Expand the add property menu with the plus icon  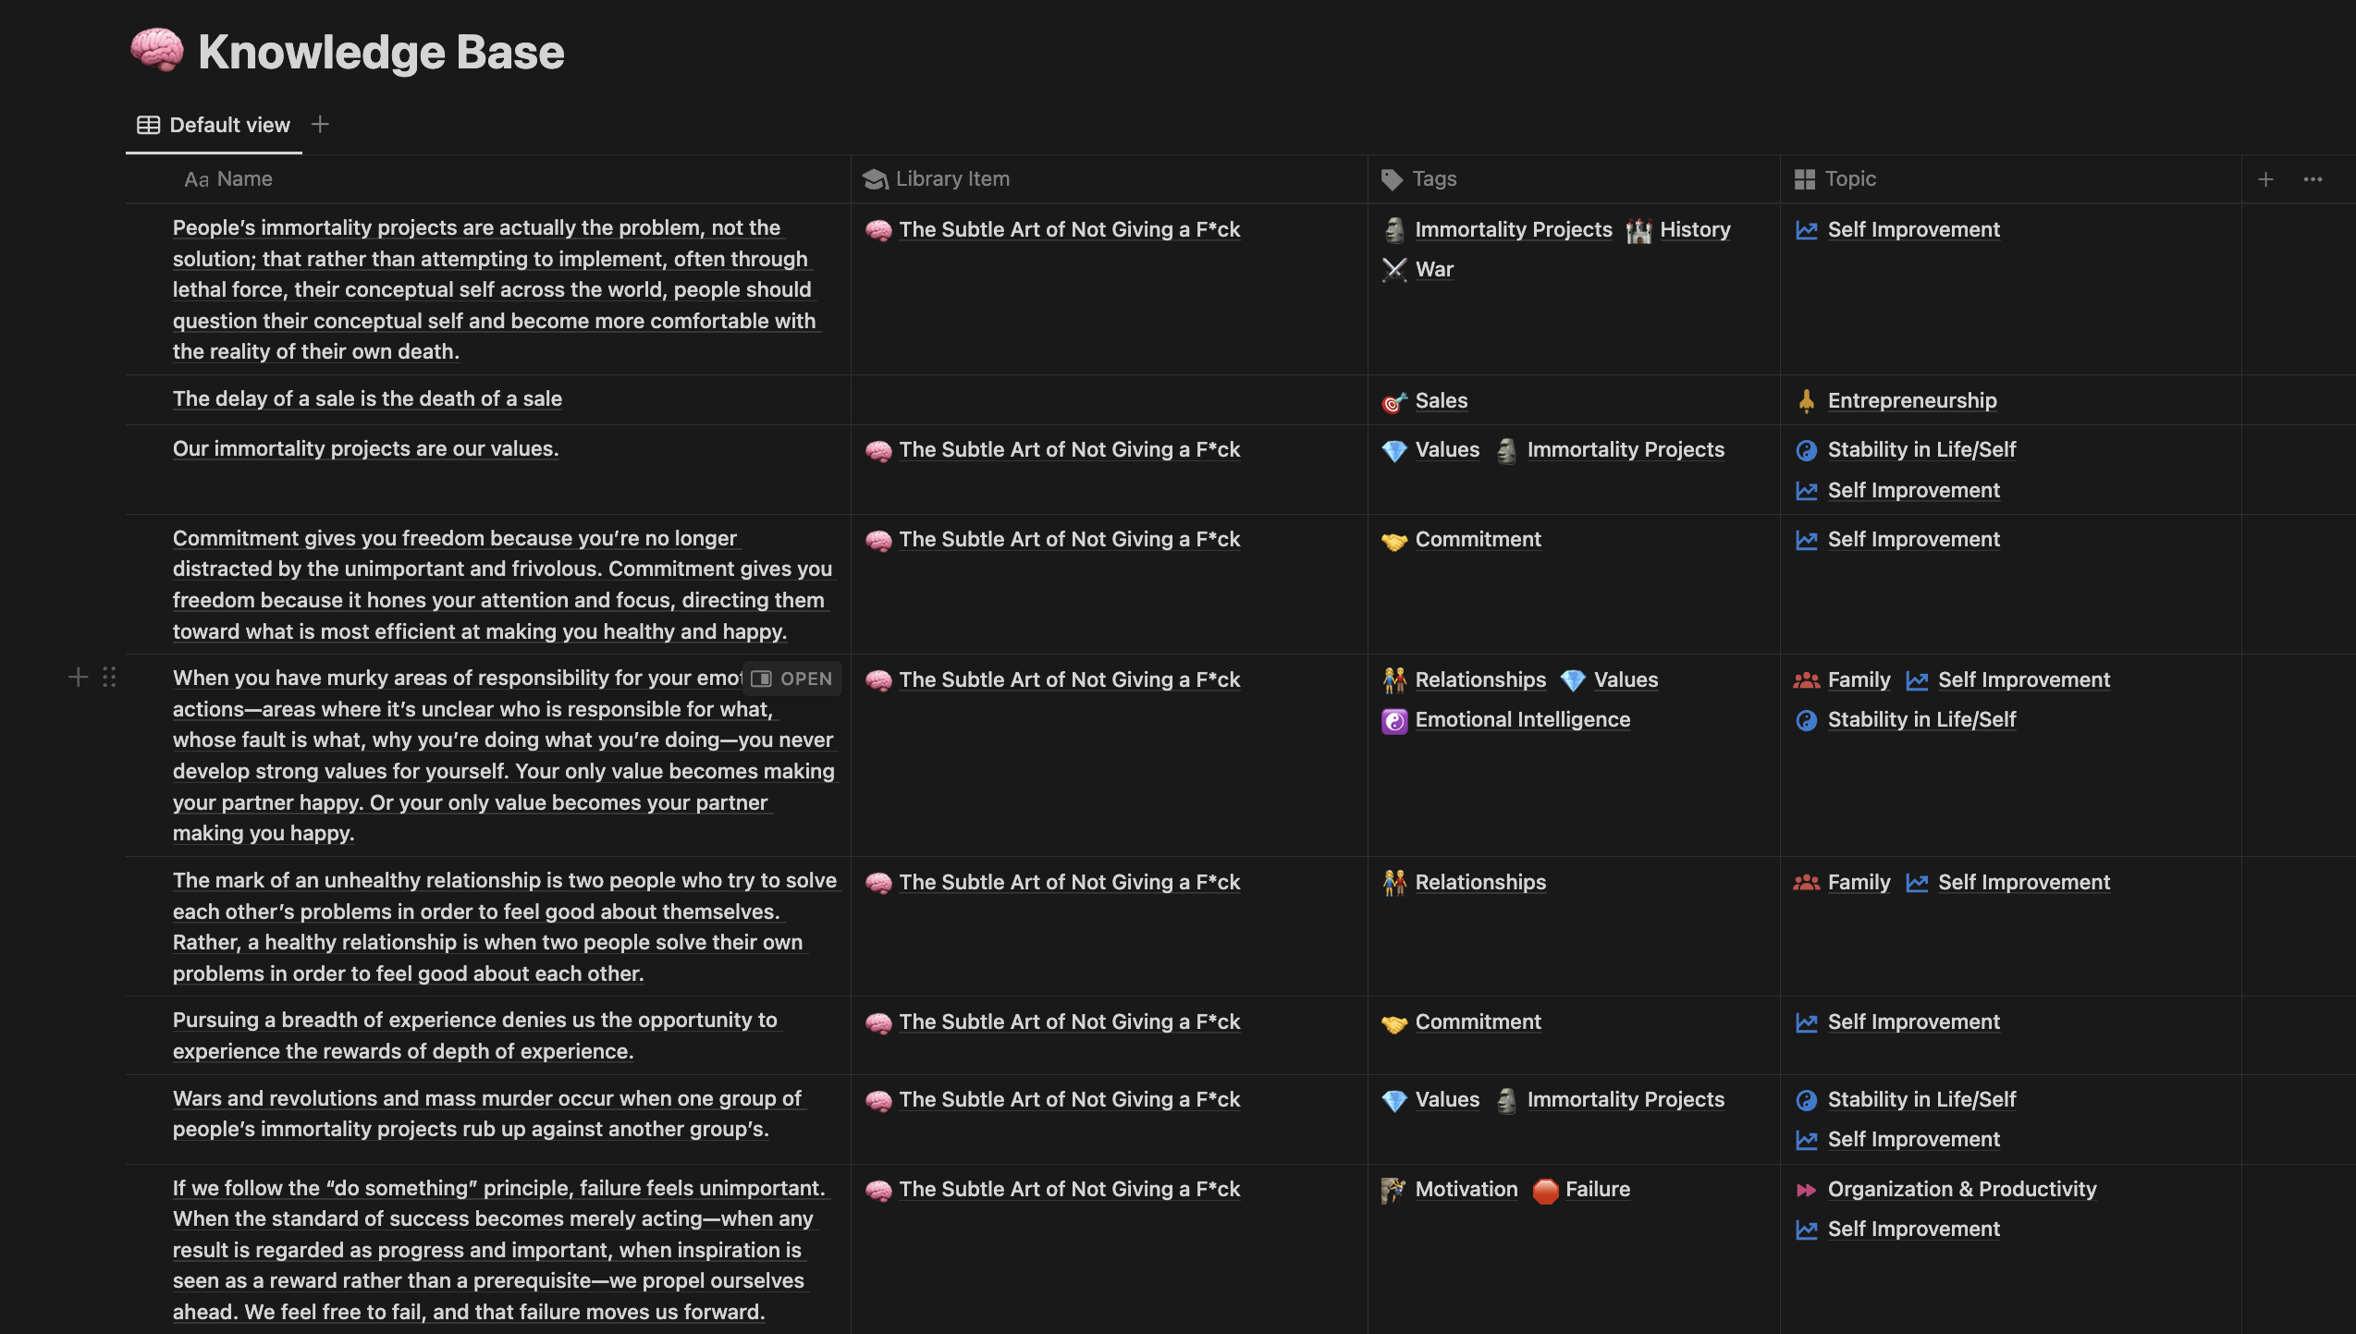coord(2266,178)
